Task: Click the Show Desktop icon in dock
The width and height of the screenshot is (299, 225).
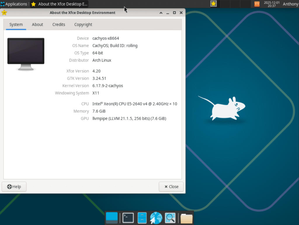Action: (x=112, y=218)
